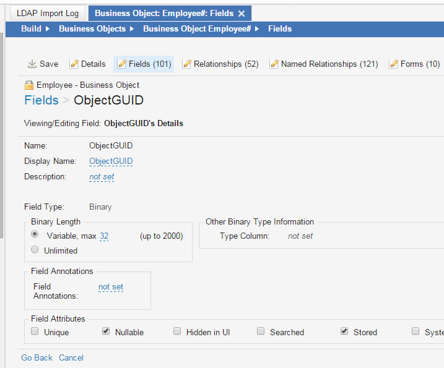
Task: Click the pencil icon beside Named Relationships (121)
Action: (x=274, y=64)
